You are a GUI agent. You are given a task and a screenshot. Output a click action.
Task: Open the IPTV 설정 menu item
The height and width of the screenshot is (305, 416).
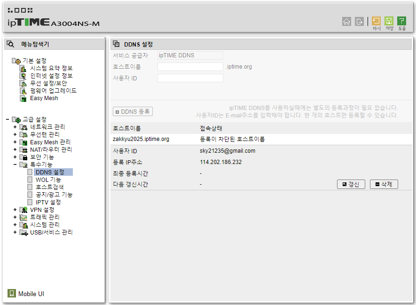(x=48, y=203)
